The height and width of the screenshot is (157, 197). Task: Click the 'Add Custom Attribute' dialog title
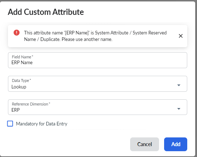(x=46, y=12)
